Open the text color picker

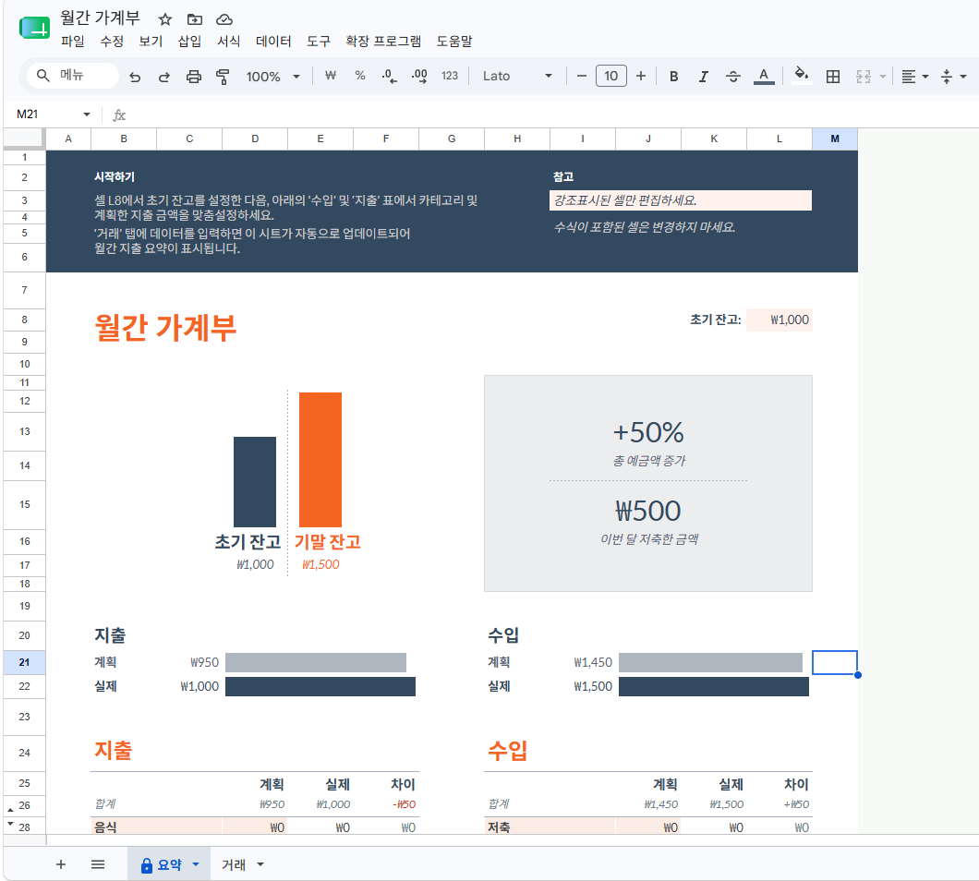point(764,76)
